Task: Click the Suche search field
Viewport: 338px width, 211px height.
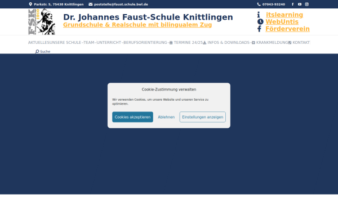Action: tap(45, 51)
